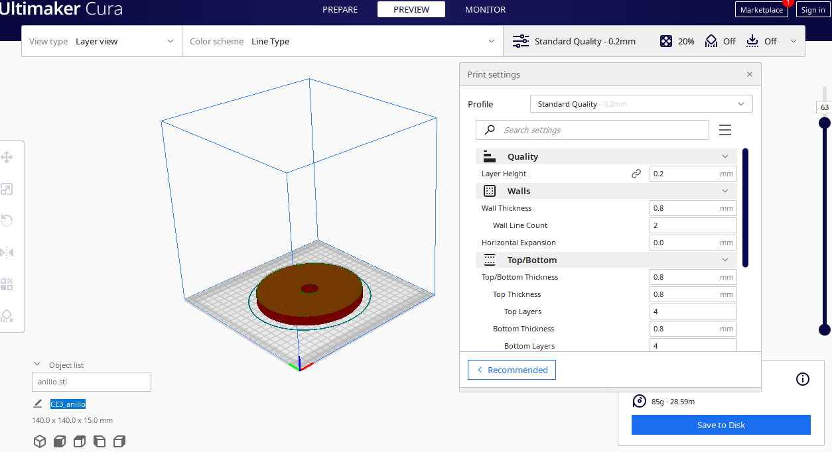
Task: Click the link icon next to Layer Height
Action: (x=636, y=174)
